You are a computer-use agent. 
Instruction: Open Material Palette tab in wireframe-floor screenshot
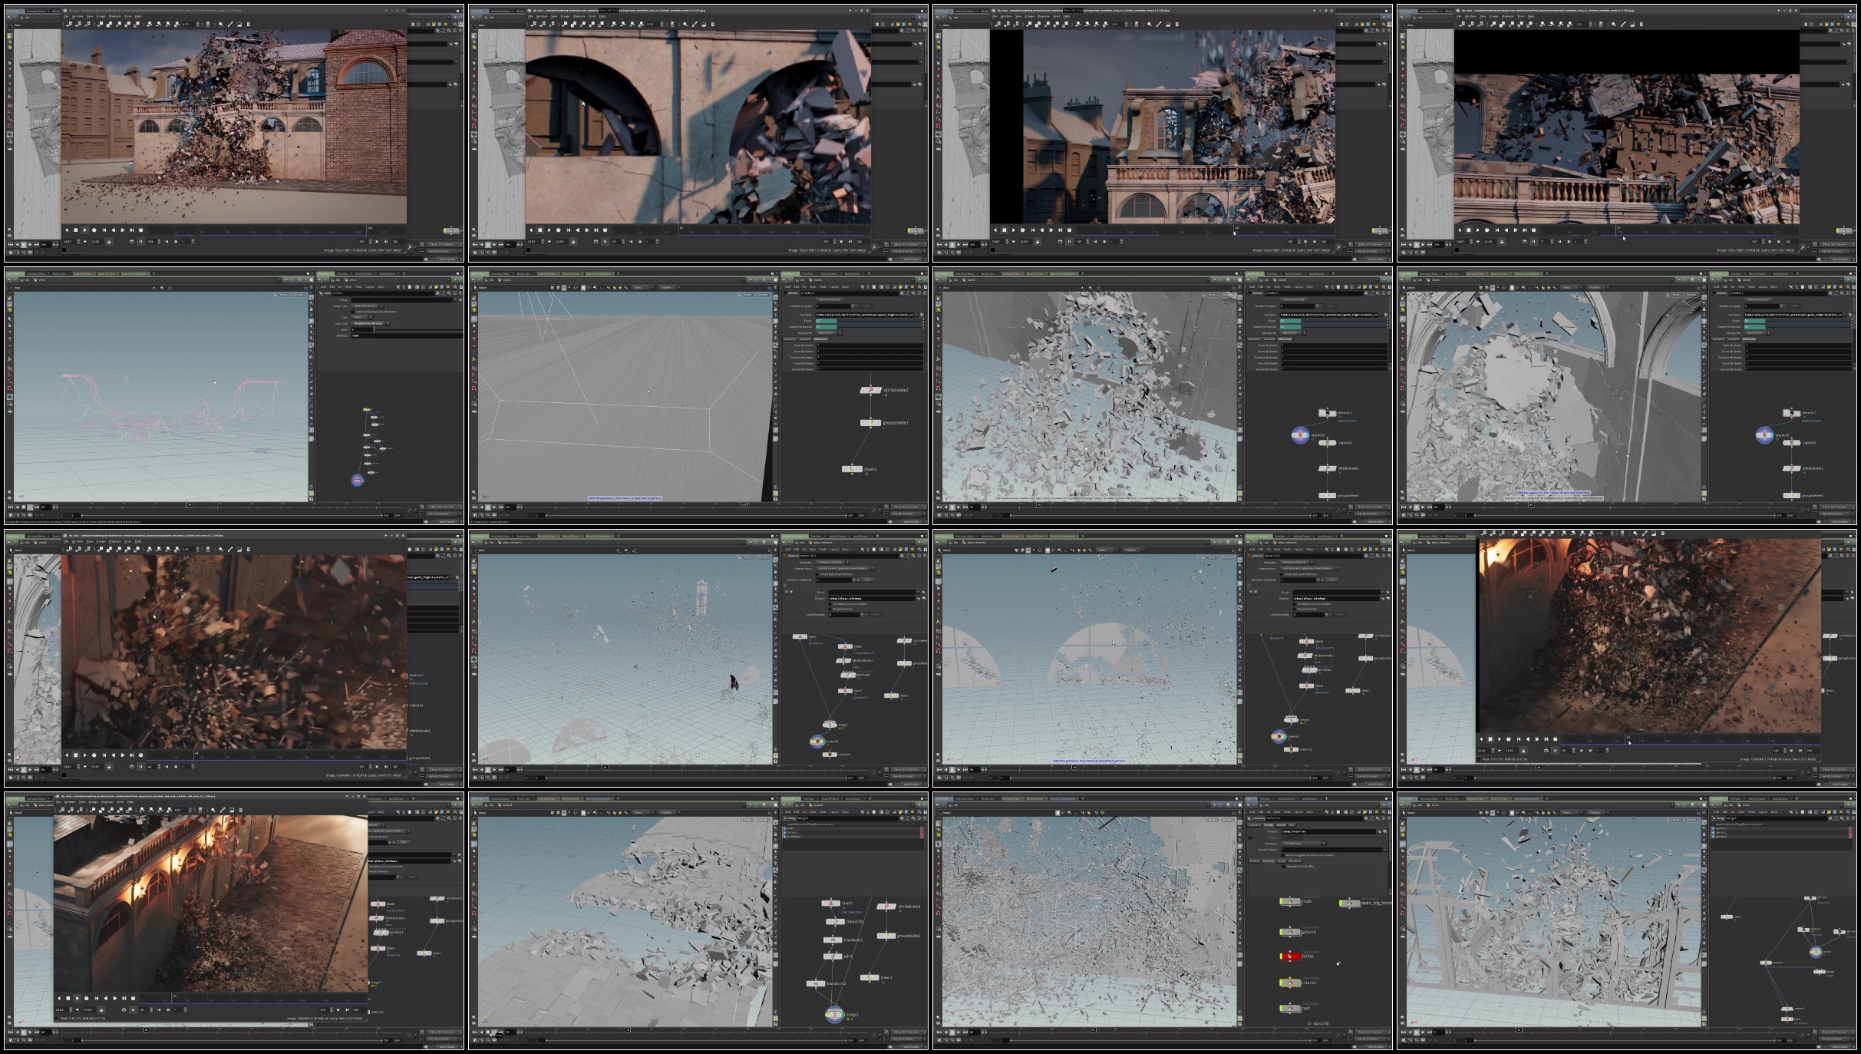(x=830, y=273)
